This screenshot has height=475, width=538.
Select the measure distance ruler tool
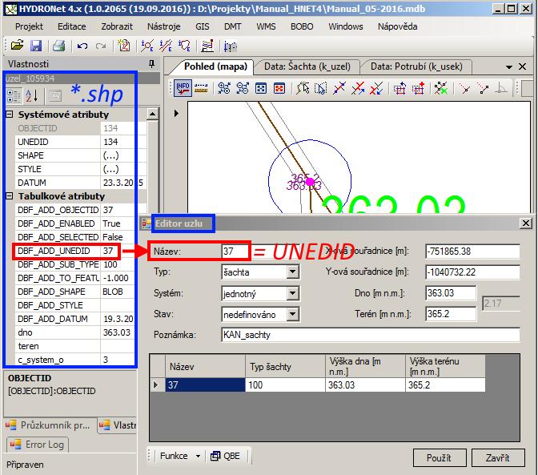click(201, 88)
